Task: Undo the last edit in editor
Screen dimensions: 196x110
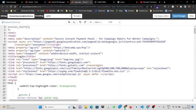Action: point(80,22)
